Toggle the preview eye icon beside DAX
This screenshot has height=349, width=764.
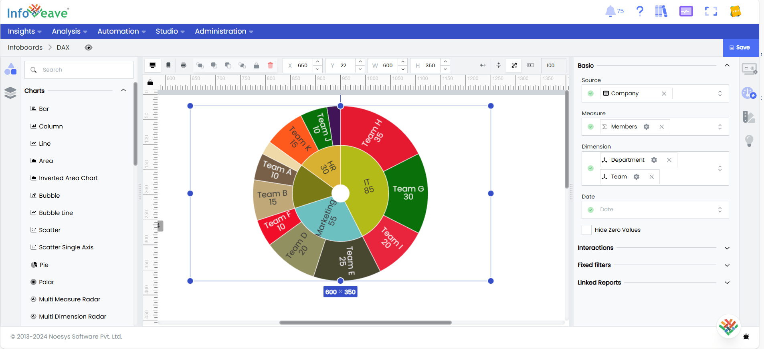click(89, 48)
